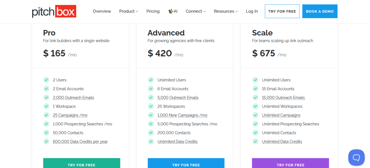Image resolution: width=370 pixels, height=168 pixels.
Task: Click checkmark beside 600,000 Data Credits
Action: click(46, 142)
